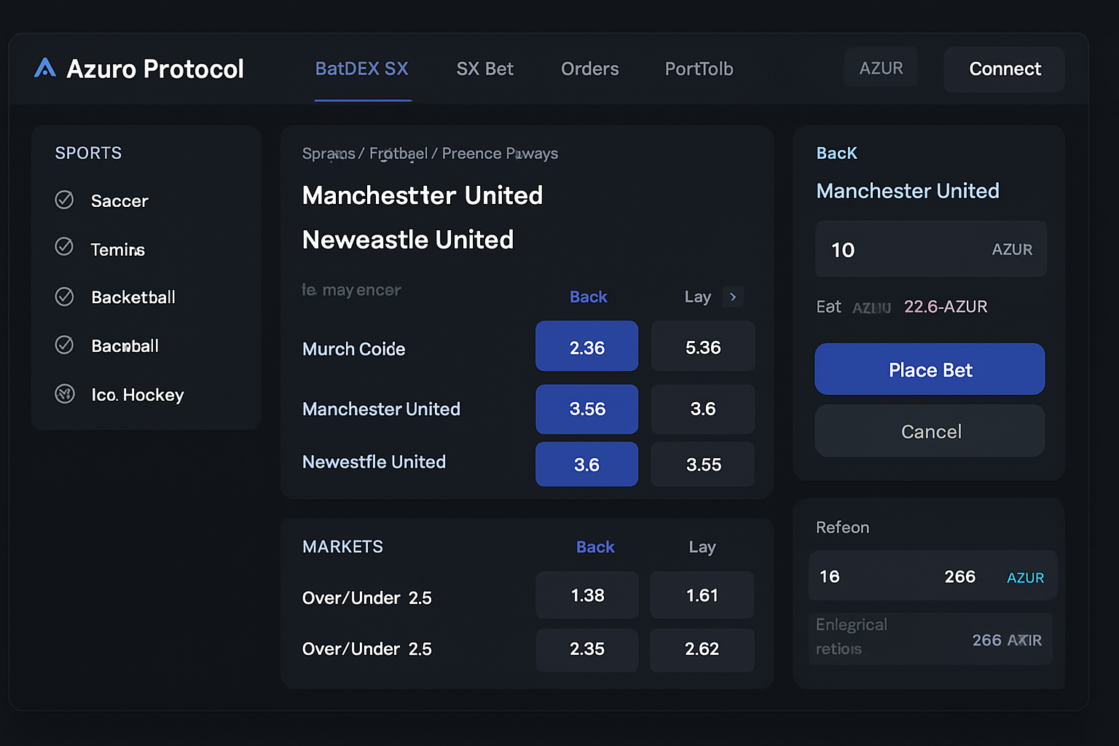The width and height of the screenshot is (1119, 746).
Task: Click the bet amount input field
Action: click(903, 250)
